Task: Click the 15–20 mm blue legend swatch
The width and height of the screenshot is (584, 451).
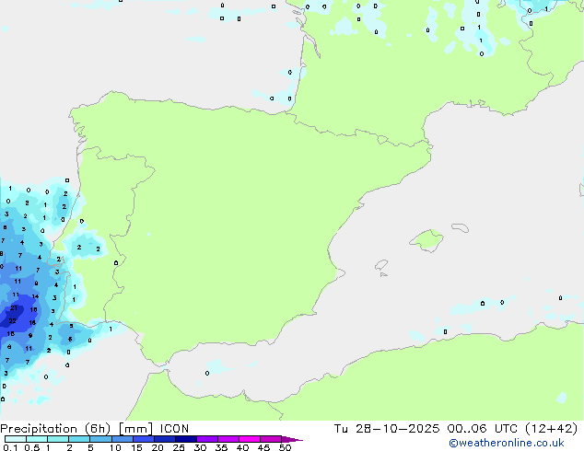Action: [144, 439]
